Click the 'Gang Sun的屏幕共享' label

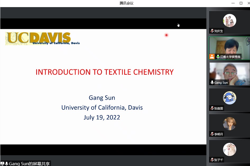pos(29,164)
